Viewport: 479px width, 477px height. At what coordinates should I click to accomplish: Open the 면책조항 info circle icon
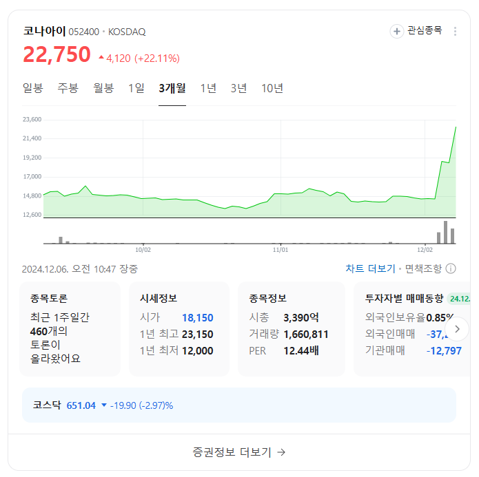coord(451,268)
